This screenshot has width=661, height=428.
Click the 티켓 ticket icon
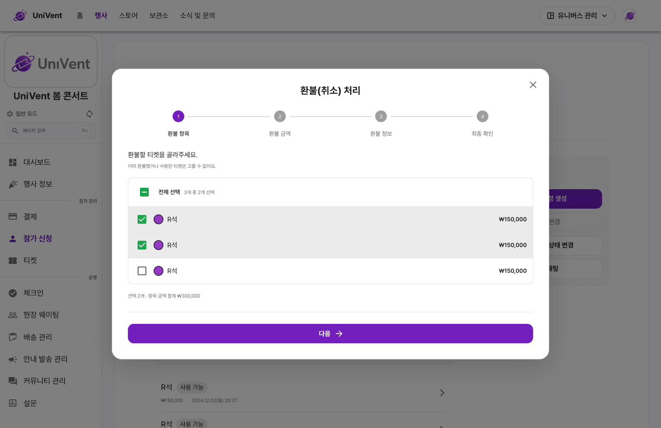(13, 261)
